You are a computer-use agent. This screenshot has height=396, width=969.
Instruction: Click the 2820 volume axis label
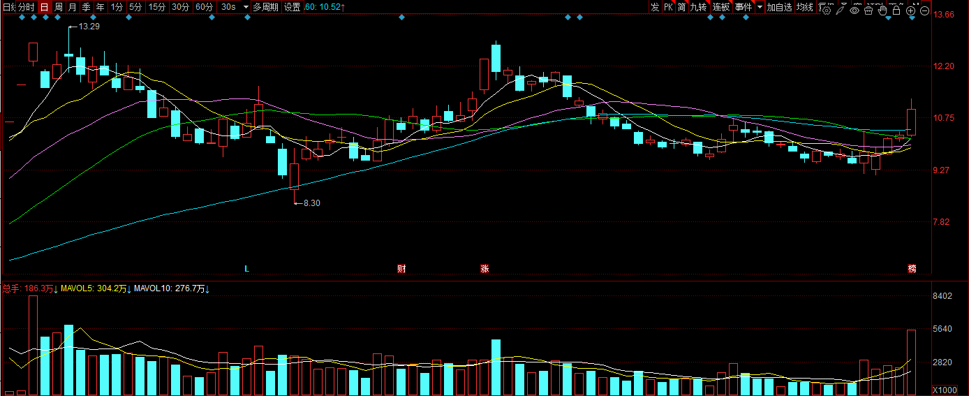click(942, 362)
